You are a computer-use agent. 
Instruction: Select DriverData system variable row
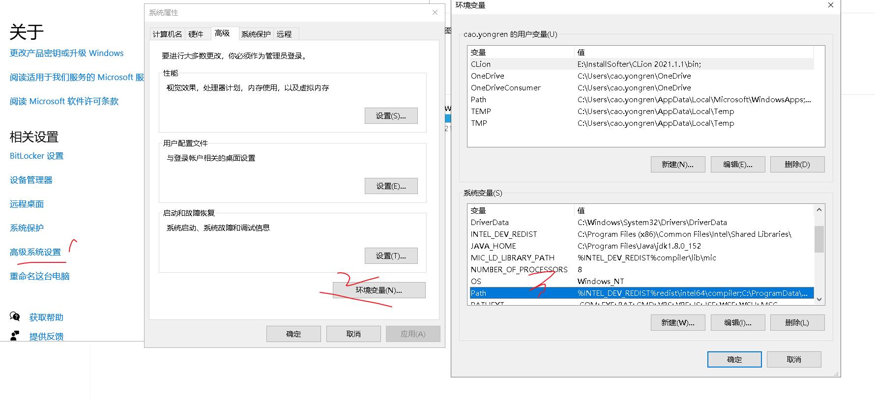click(641, 222)
